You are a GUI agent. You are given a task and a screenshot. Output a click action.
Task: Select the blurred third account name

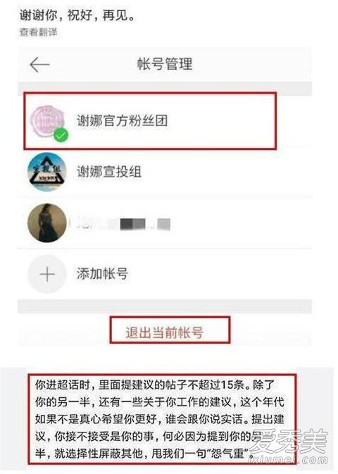(123, 224)
